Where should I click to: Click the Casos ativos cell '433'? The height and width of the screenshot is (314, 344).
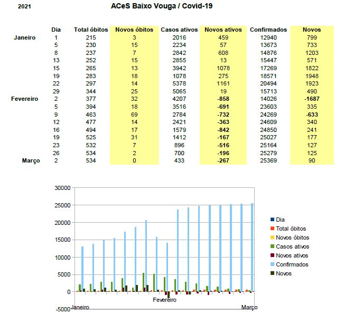[x=179, y=160]
